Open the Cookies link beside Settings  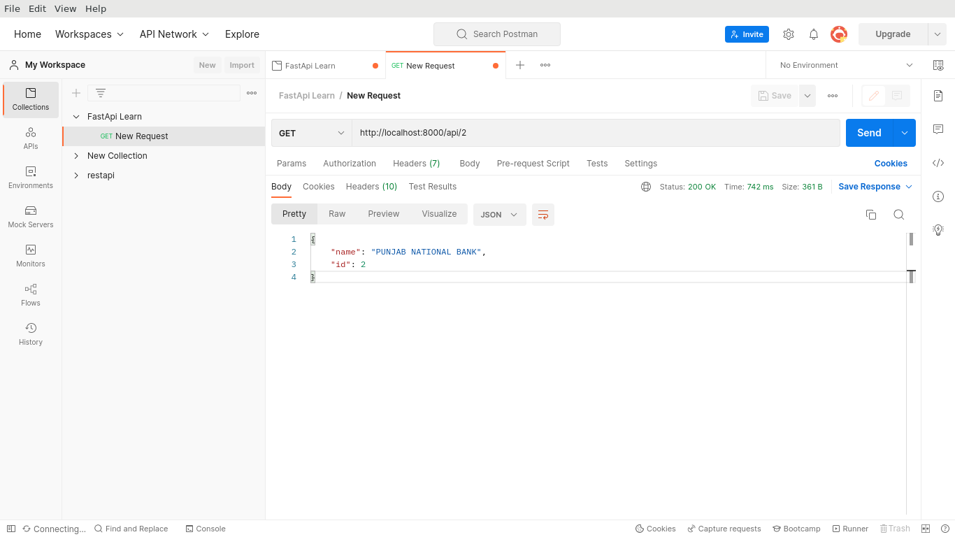tap(891, 164)
